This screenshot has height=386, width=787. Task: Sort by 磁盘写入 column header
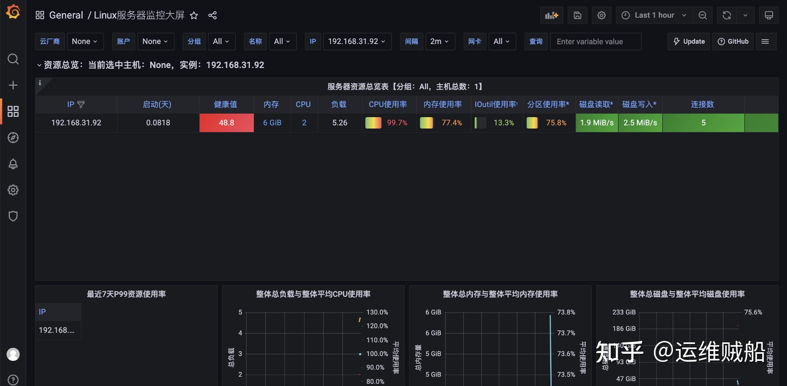pyautogui.click(x=639, y=105)
